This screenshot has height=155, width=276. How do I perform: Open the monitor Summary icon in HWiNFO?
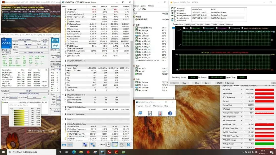pos(140,113)
